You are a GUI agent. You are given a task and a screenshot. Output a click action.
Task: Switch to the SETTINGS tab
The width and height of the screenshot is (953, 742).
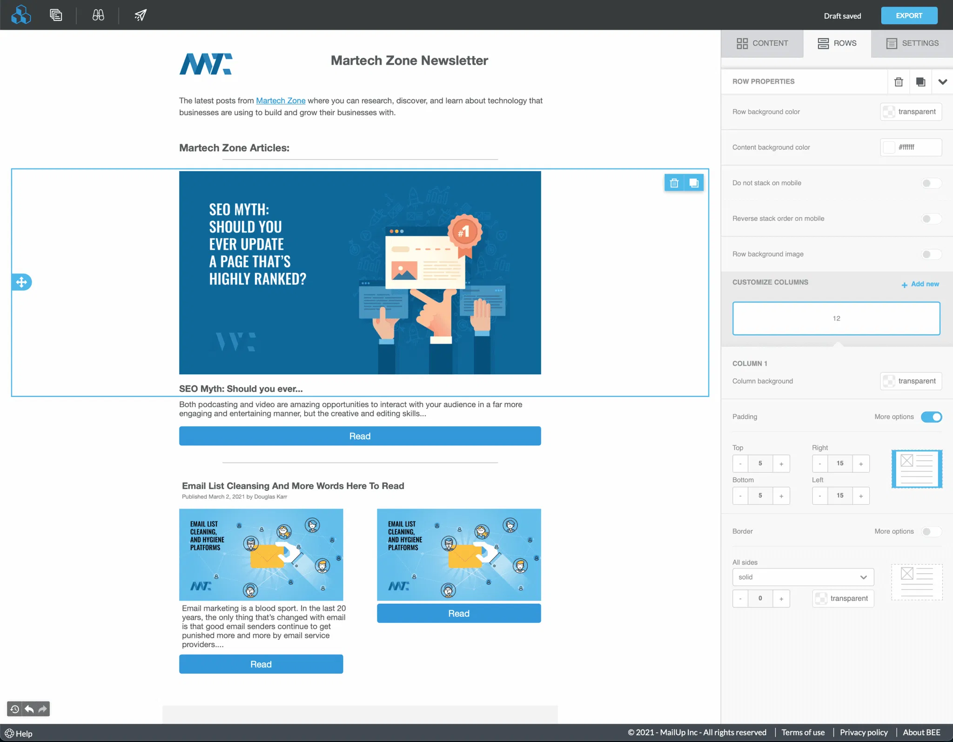pos(912,43)
